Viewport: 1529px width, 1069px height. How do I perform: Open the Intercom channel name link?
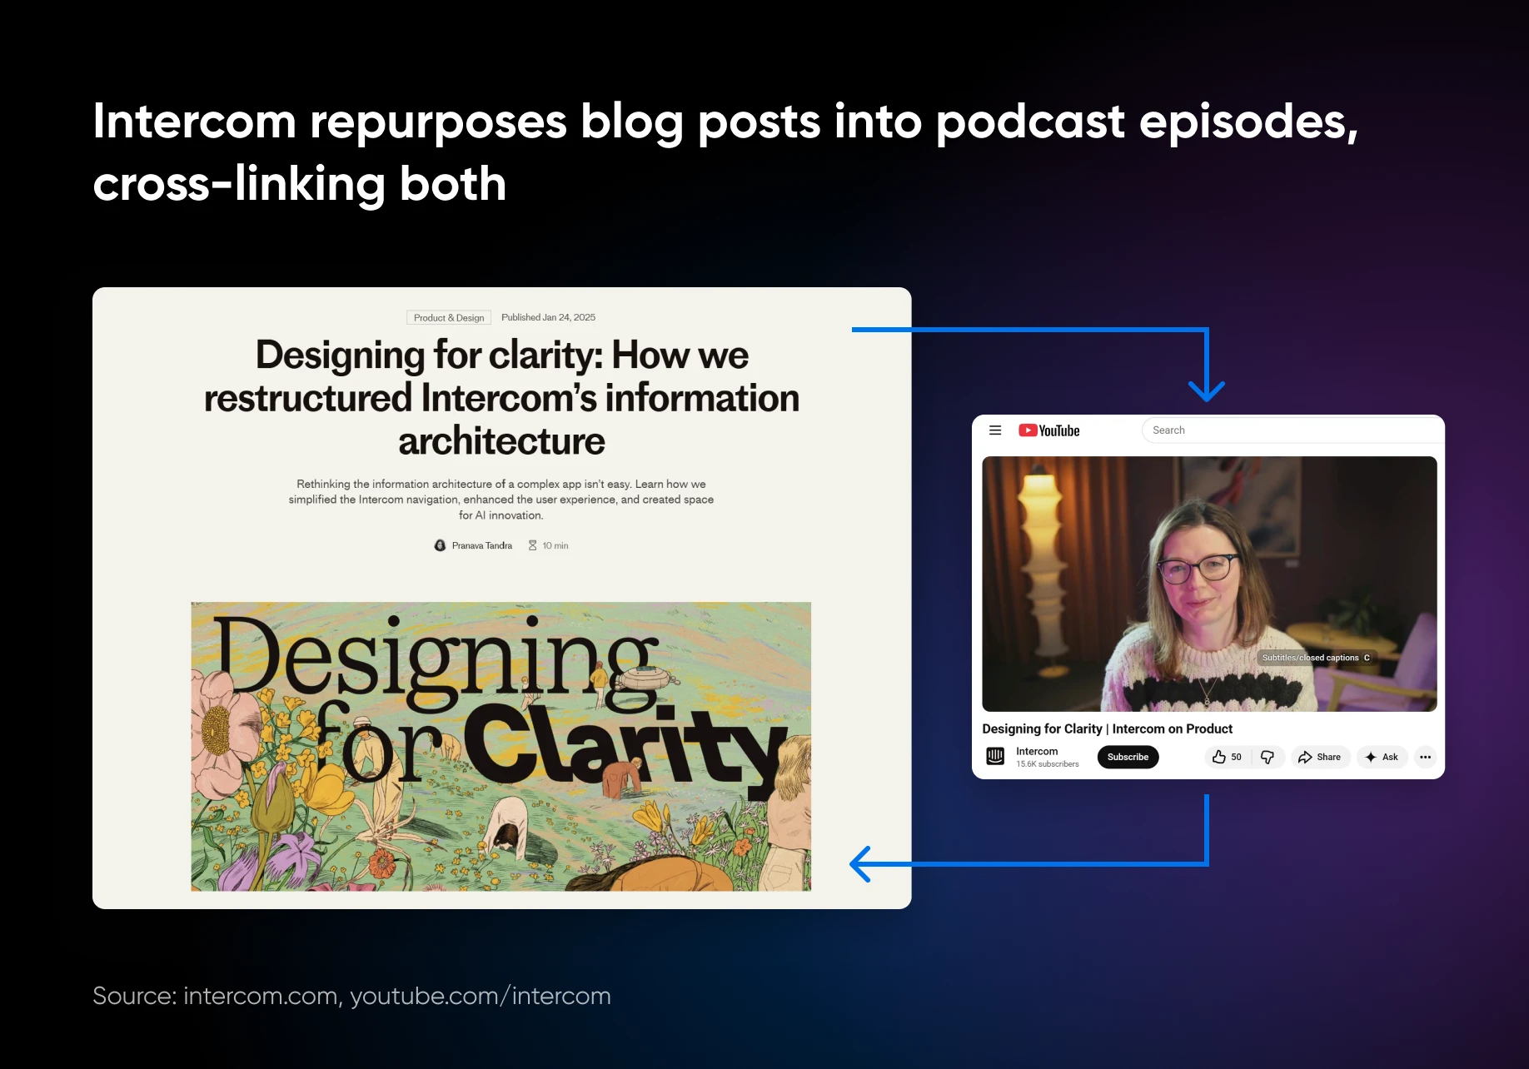[x=1037, y=751]
